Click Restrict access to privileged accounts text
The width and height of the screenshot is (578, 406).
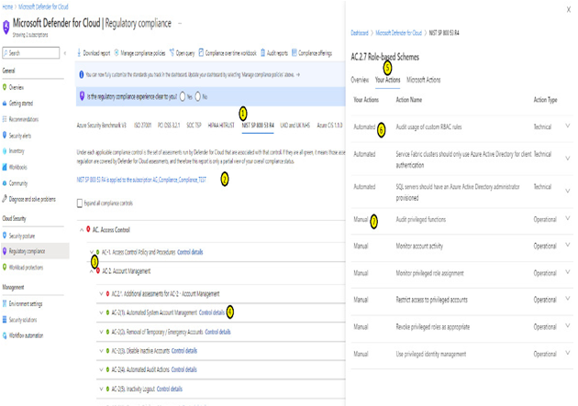pos(431,300)
